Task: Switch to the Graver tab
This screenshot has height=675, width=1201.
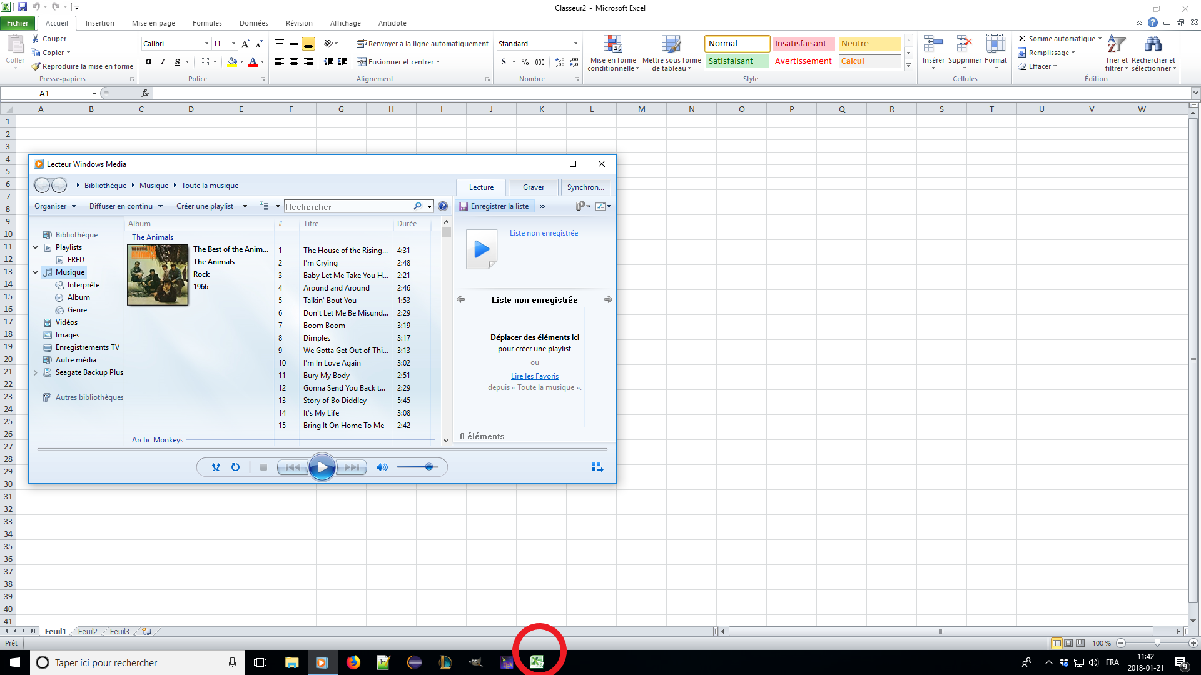Action: pos(533,187)
